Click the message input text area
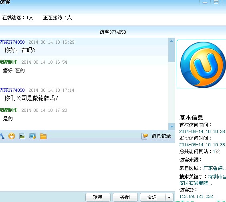This screenshot has width=226, height=202. click(x=87, y=167)
